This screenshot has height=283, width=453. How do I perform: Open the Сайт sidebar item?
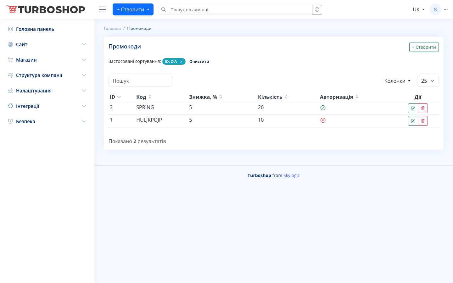point(47,44)
